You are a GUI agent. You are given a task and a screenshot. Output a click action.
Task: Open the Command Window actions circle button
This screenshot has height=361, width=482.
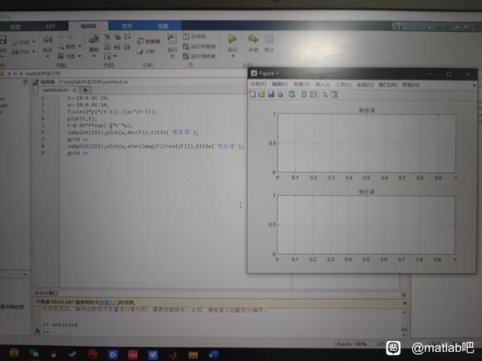click(x=404, y=295)
